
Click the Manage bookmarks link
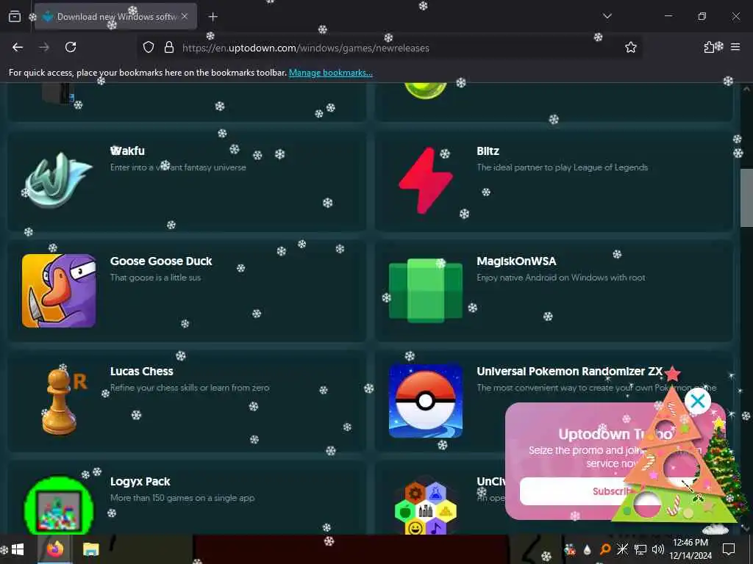(330, 73)
